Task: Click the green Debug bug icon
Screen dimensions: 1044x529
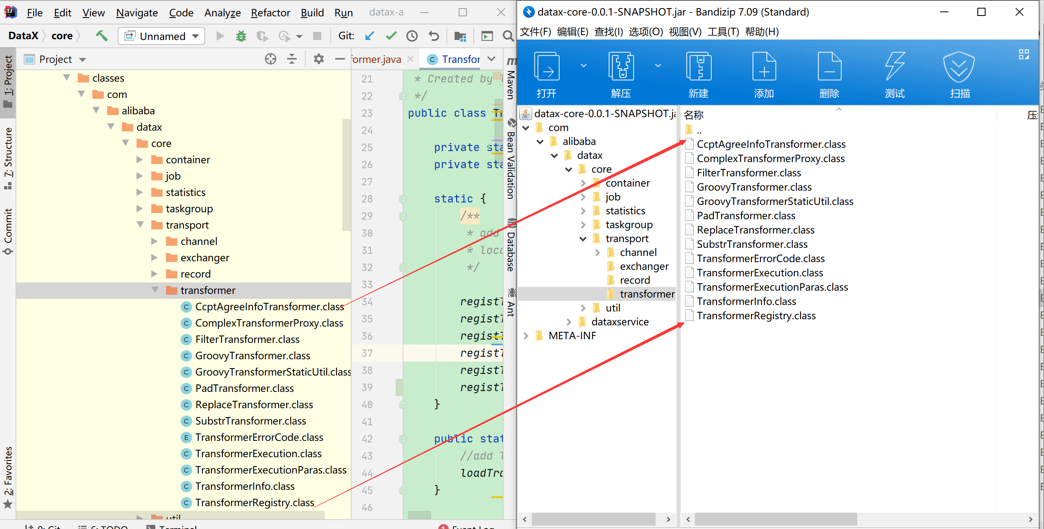Action: (x=241, y=36)
